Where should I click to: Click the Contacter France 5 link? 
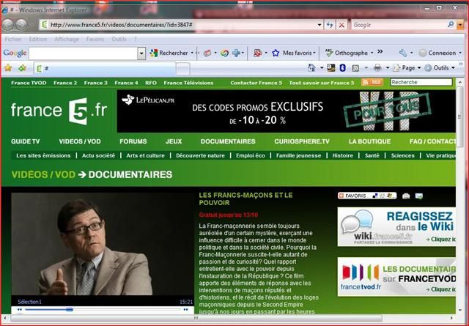tap(256, 83)
